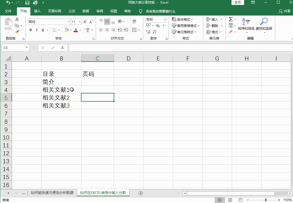Click zoom slider handle in status bar
The height and width of the screenshot is (203, 293).
266,200
